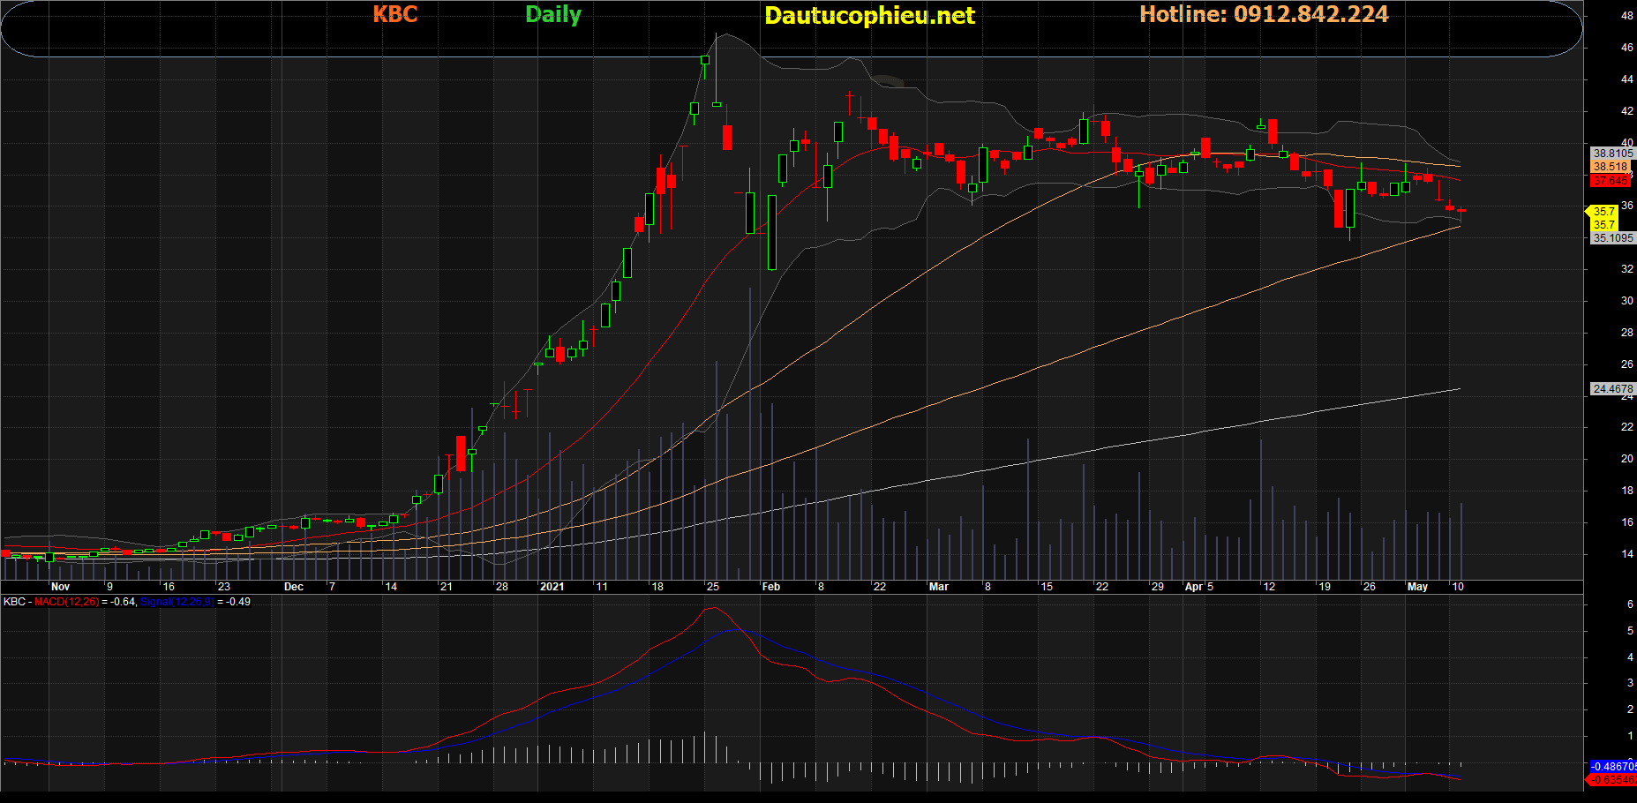This screenshot has width=1637, height=803.
Task: Select the May marker on date axis
Action: coord(1417,587)
